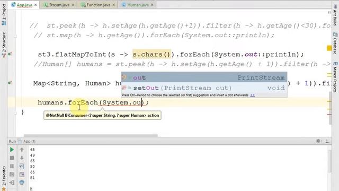Toggle scroll to end in Run console
This screenshot has height=191, width=339.
tap(22, 175)
